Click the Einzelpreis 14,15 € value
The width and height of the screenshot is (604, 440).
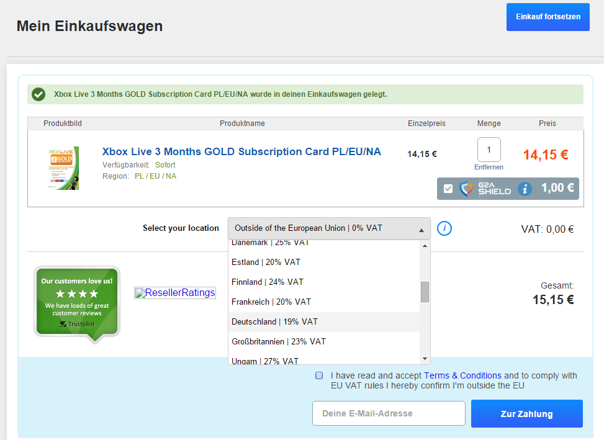(x=422, y=154)
